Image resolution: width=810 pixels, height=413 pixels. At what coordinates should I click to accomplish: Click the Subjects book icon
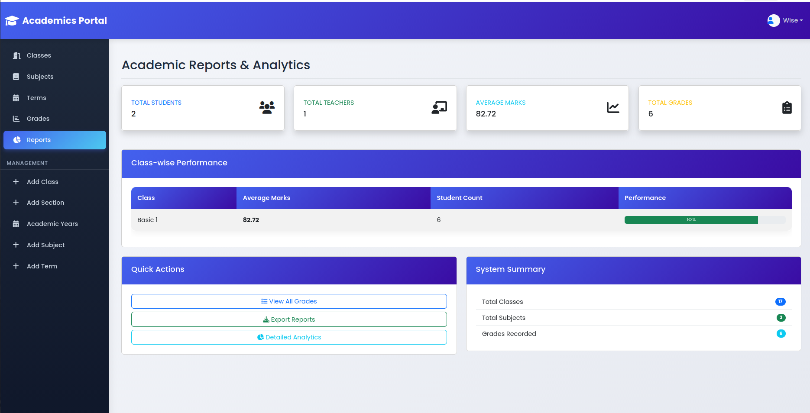click(x=16, y=77)
